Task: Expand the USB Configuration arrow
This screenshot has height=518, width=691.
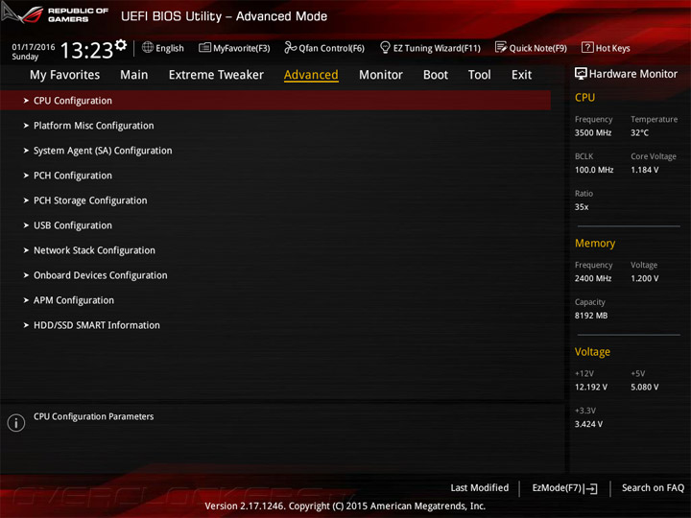Action: pyautogui.click(x=26, y=225)
